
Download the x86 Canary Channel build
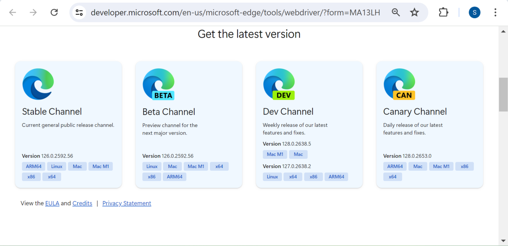click(464, 166)
